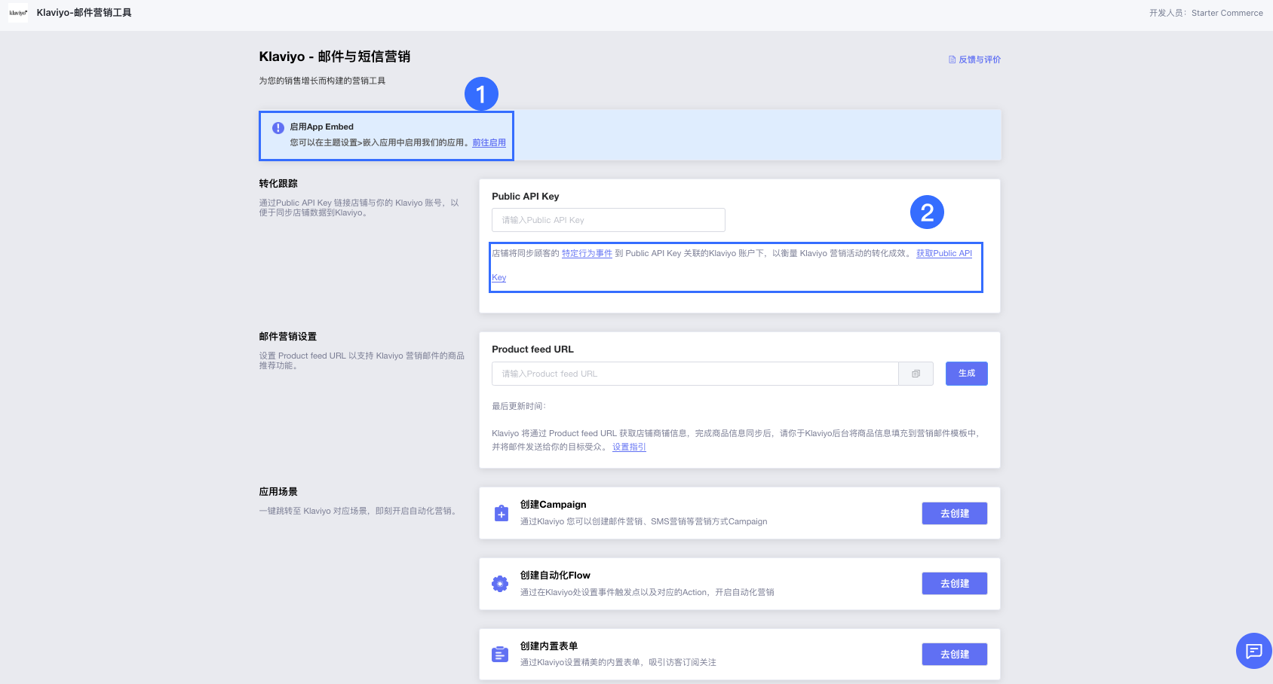Focus the Product feed URL input field
1273x684 pixels.
695,374
